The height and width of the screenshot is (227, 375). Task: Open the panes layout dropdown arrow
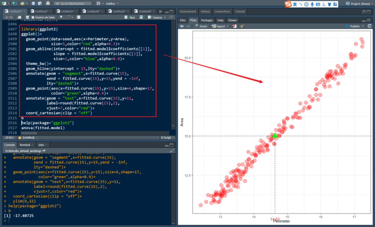(x=103, y=3)
